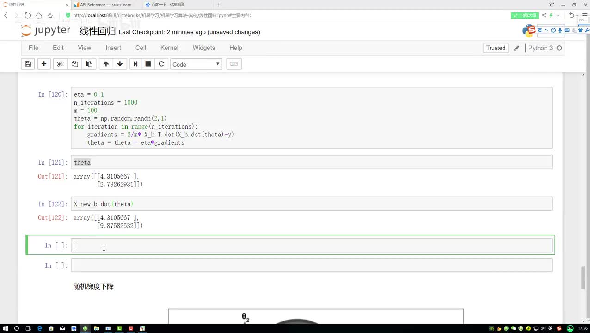Go back with browser back arrow
The height and width of the screenshot is (333, 590).
6,15
